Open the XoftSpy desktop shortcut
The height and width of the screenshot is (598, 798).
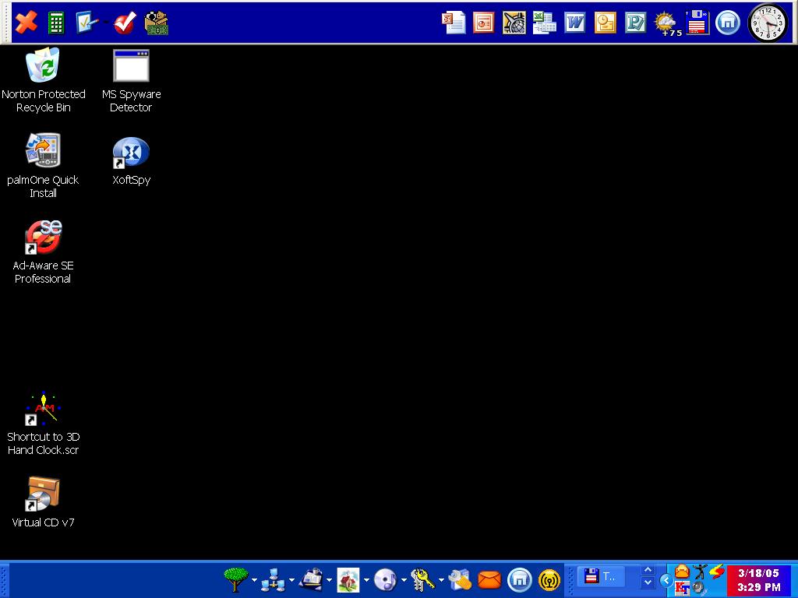coord(131,152)
